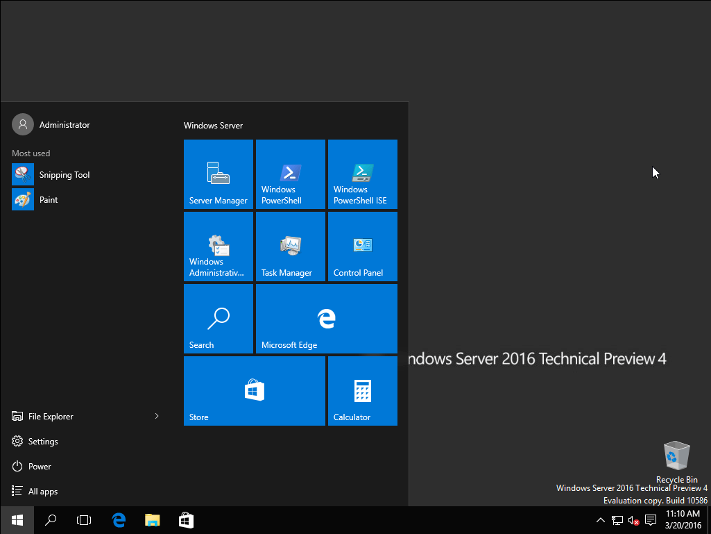This screenshot has height=534, width=711.
Task: Launch the Windows PowerShell tile
Action: [x=291, y=174]
